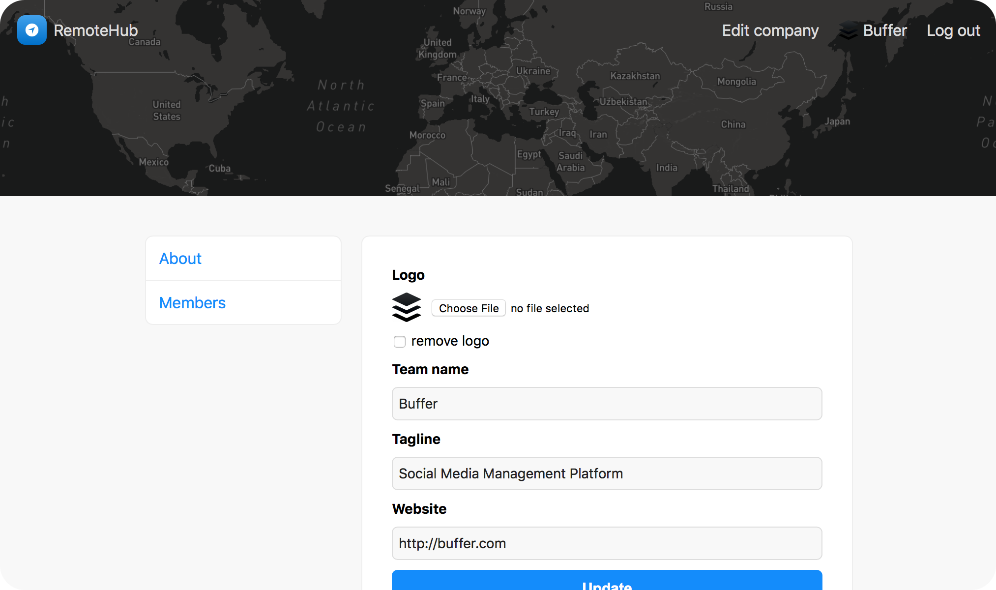Click the Buffer logo preview thumbnail
The width and height of the screenshot is (996, 590).
[407, 308]
